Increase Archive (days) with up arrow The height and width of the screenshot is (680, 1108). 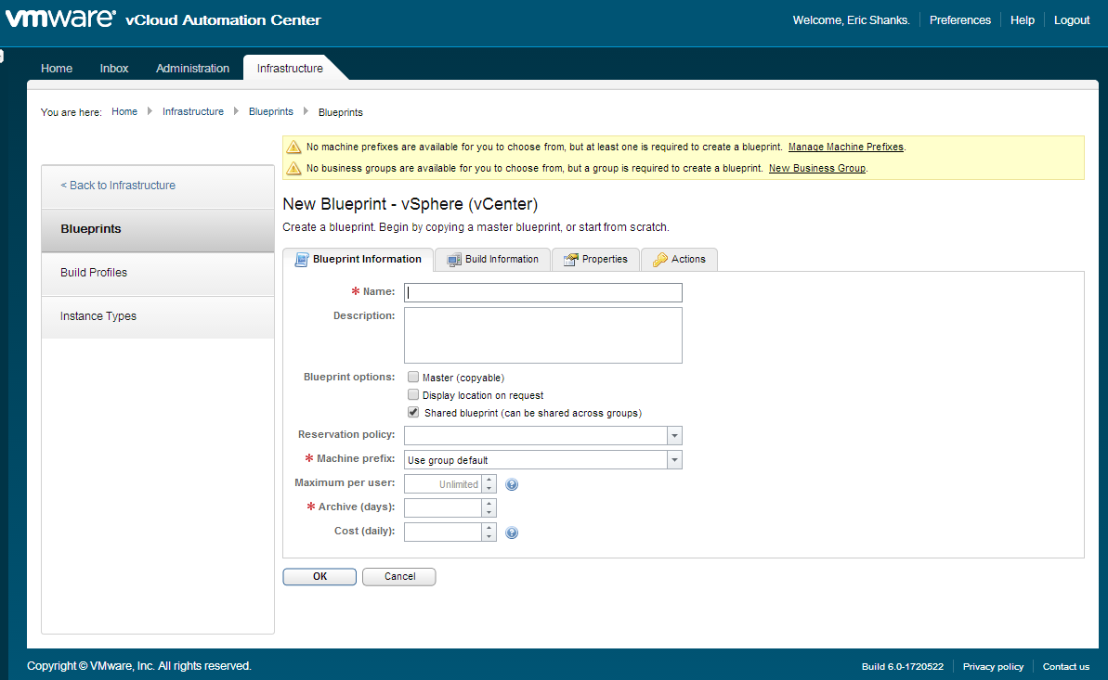pyautogui.click(x=489, y=504)
